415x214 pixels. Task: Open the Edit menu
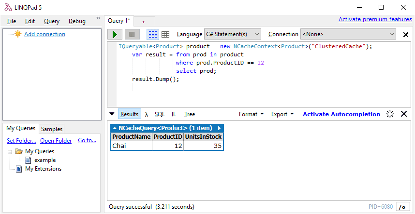click(30, 21)
